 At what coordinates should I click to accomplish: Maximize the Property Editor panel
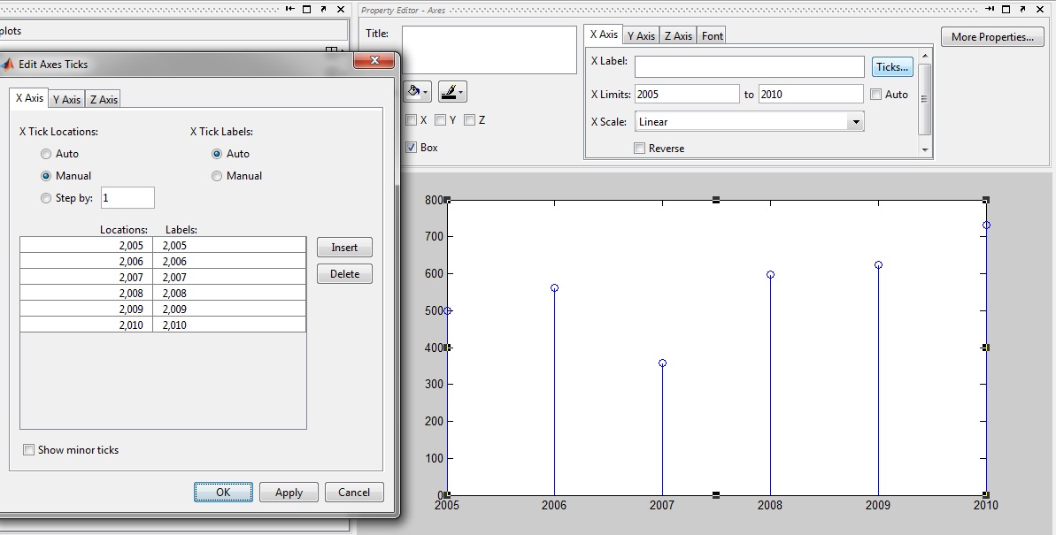(x=1006, y=9)
